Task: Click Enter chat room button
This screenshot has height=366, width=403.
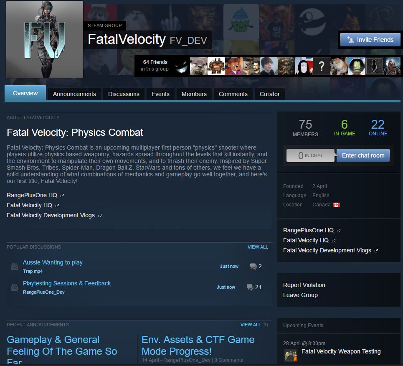Action: tap(363, 155)
